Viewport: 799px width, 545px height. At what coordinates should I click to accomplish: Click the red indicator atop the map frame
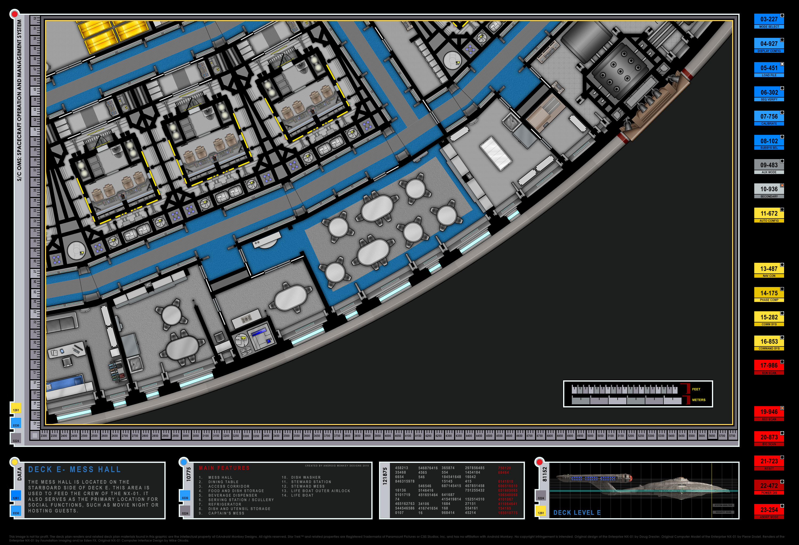pos(14,14)
